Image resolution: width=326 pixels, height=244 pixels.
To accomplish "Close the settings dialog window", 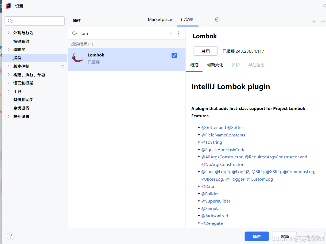I will click(x=324, y=6).
